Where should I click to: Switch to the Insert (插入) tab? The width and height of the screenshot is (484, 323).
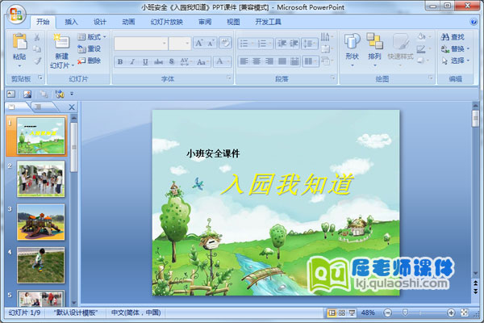71,22
